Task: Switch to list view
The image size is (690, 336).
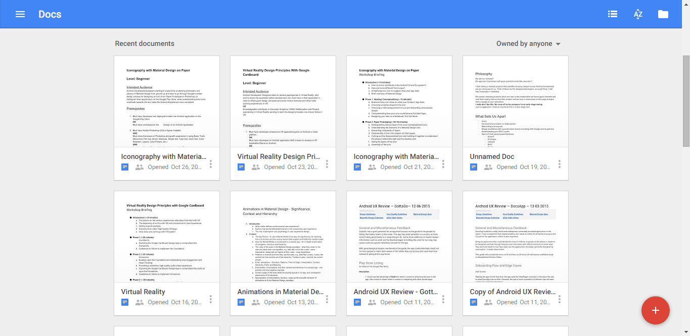Action: (613, 14)
